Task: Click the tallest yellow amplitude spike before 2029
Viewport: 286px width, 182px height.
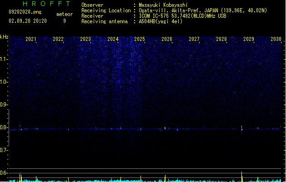Action: click(x=242, y=177)
